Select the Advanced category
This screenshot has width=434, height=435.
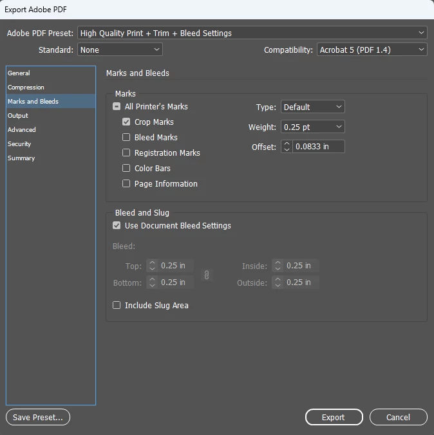(x=51, y=129)
